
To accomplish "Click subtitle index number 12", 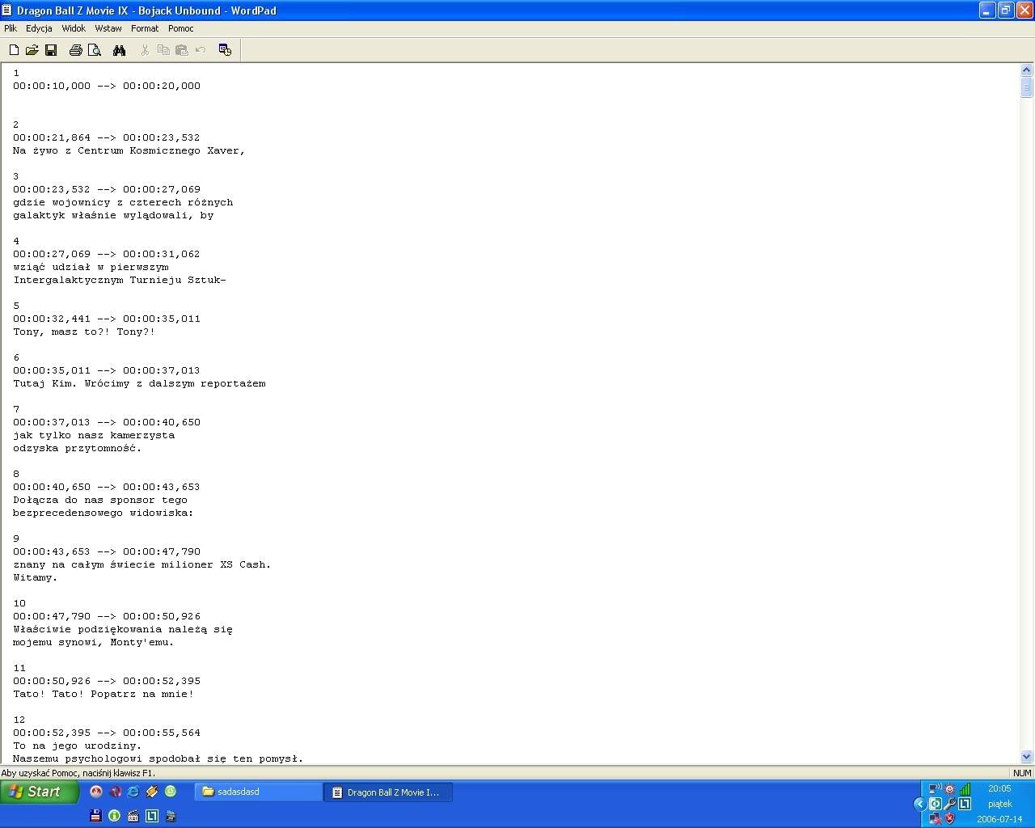I will click(19, 720).
